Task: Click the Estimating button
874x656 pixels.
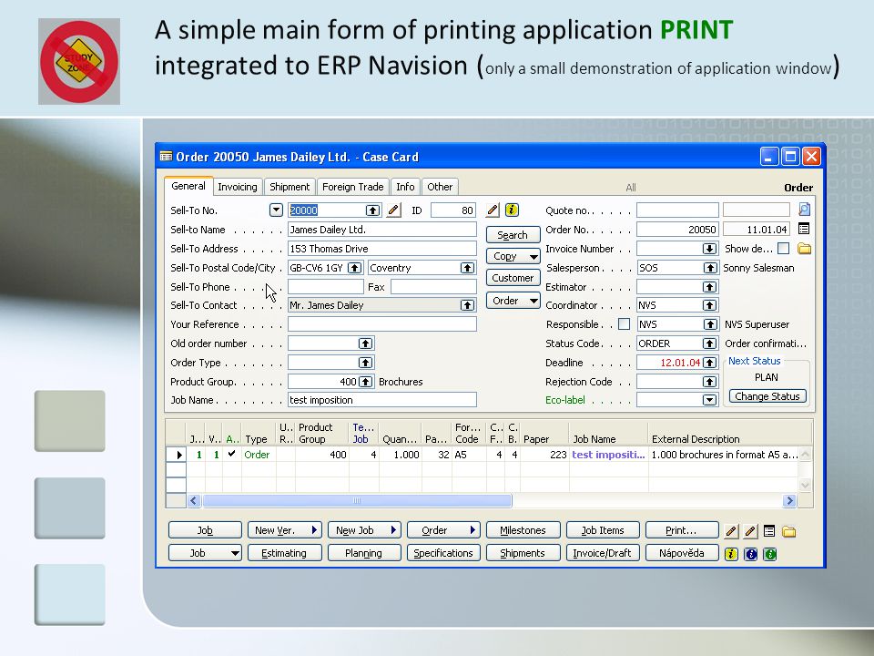Action: [284, 553]
